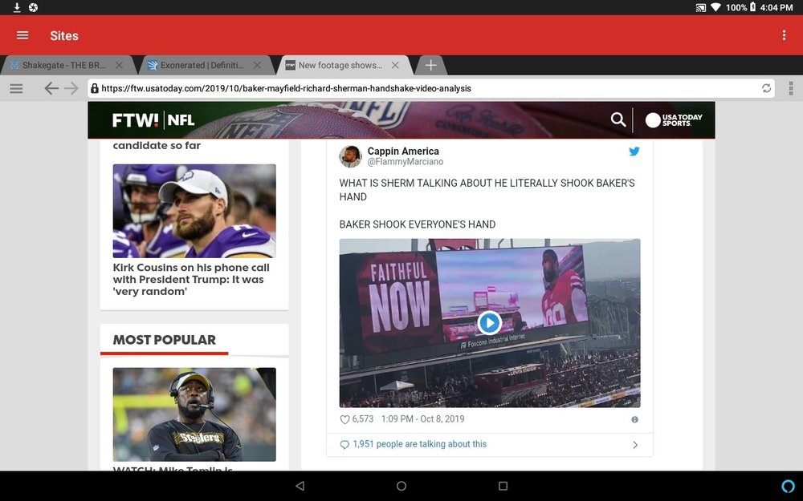Screen dimensions: 803x501
Task: Open the Cappin America profile name
Action: (403, 152)
